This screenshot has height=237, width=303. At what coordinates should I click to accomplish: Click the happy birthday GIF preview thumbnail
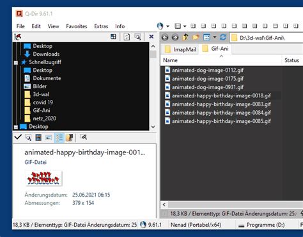click(x=43, y=178)
